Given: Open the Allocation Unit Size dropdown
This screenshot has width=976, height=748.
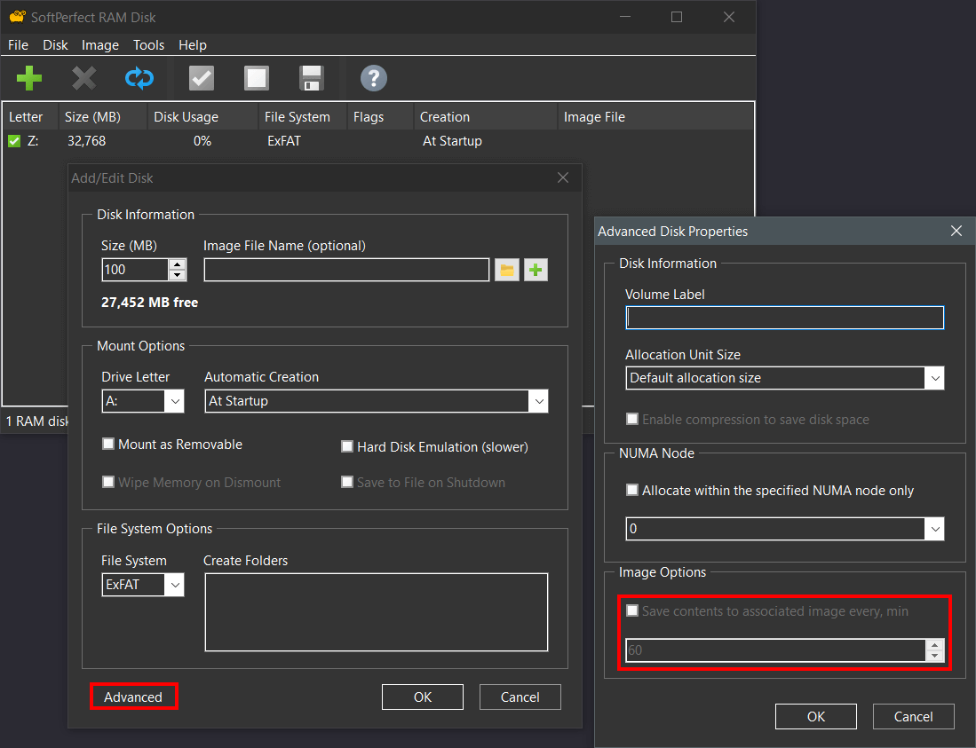Looking at the screenshot, I should [x=934, y=378].
